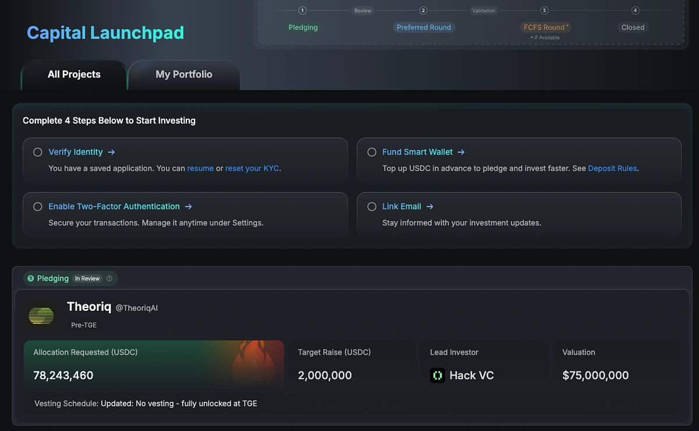The height and width of the screenshot is (431, 699).
Task: Open the Deposit Rules link
Action: pos(612,168)
